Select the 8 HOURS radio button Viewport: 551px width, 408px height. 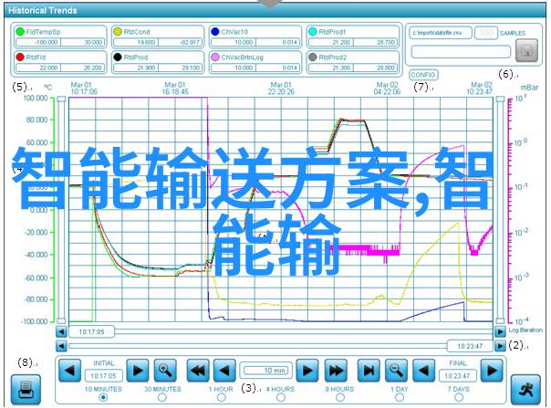tap(339, 397)
